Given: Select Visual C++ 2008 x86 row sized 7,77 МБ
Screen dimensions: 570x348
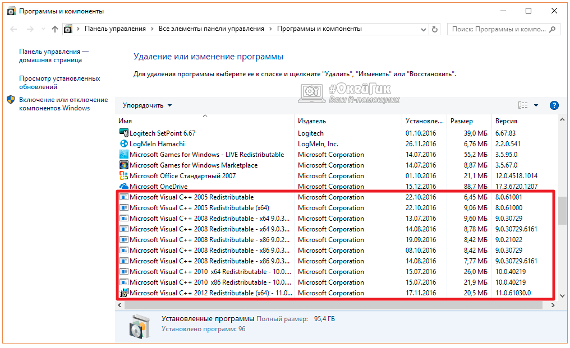Looking at the screenshot, I should 336,261.
